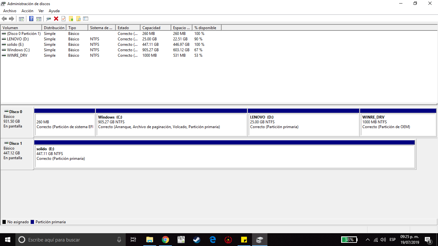Screen dimensions: 438x246
Task: Toggle the console tree pane icon
Action: pos(21,19)
